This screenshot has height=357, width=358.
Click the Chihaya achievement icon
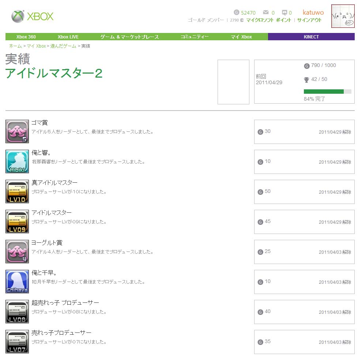17,282
